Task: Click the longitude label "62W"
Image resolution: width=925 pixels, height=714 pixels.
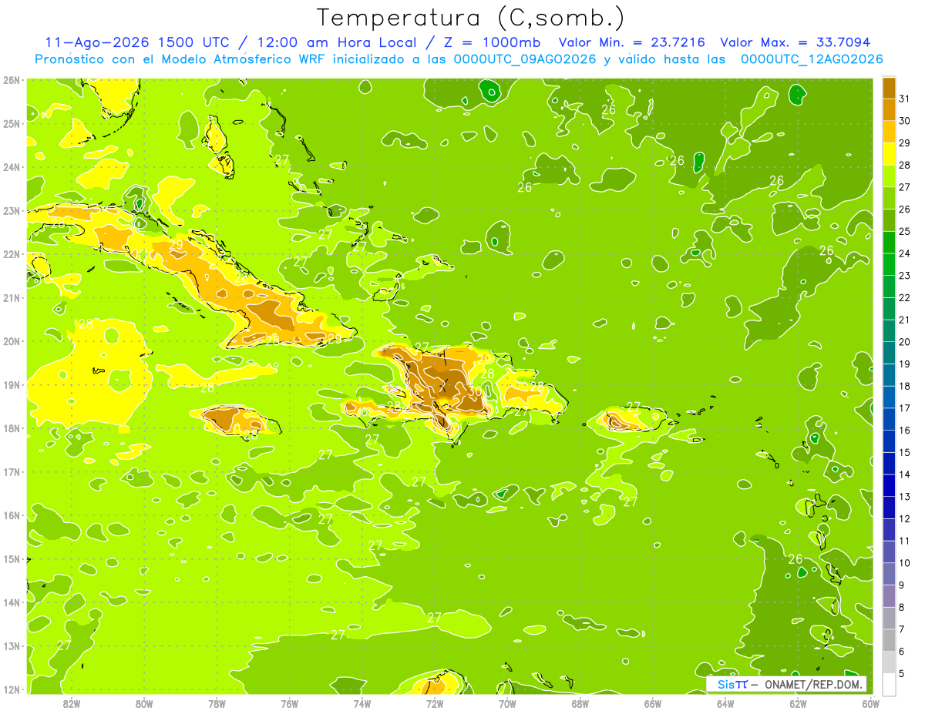Action: point(798,703)
